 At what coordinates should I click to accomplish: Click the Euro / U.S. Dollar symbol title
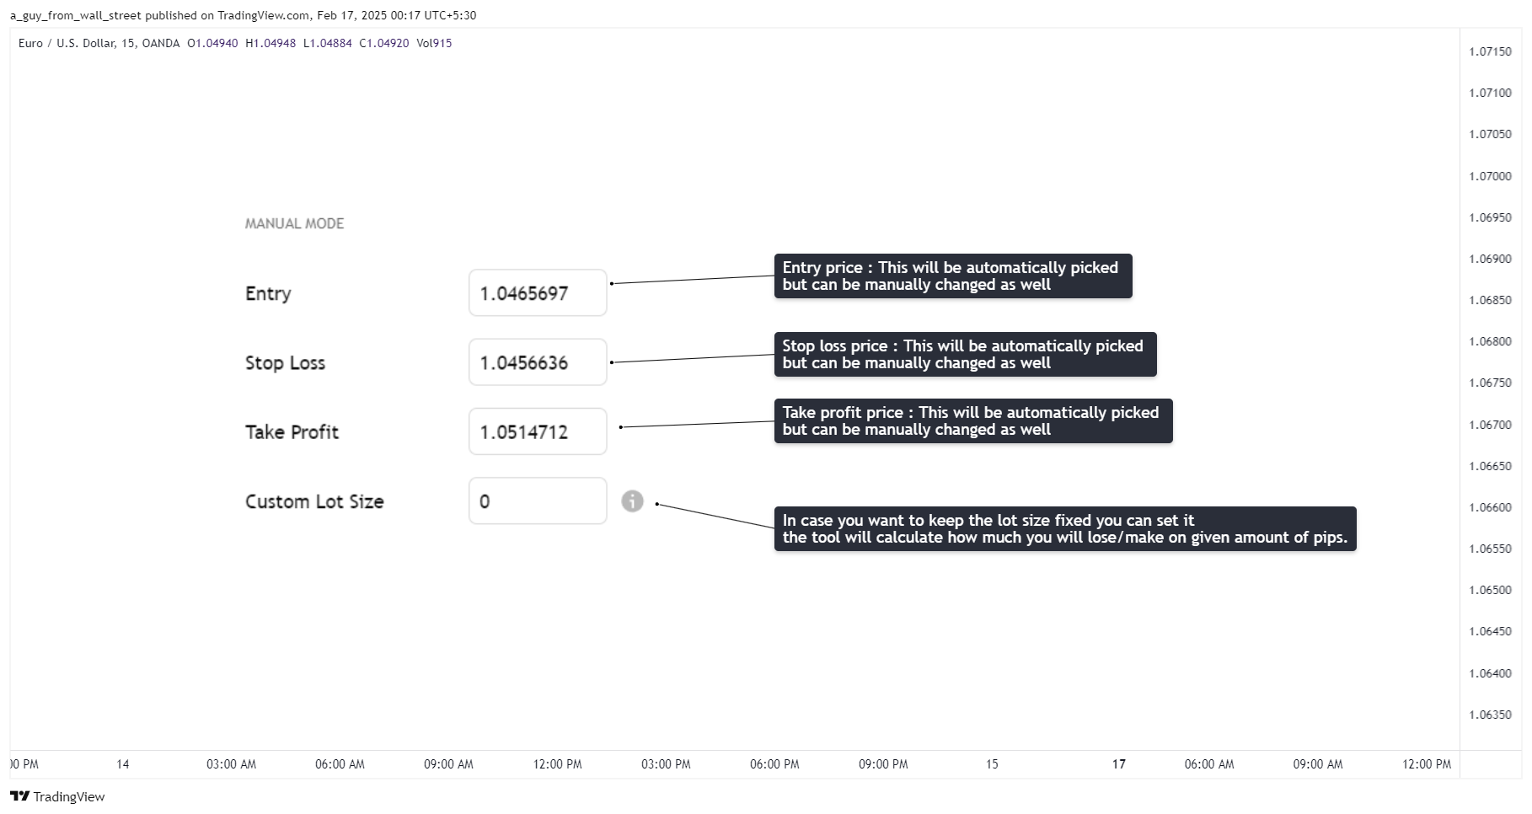click(x=67, y=43)
